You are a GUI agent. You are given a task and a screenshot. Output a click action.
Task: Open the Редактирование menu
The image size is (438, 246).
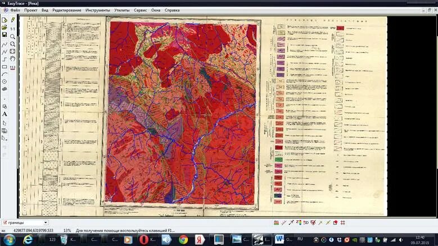pyautogui.click(x=67, y=10)
